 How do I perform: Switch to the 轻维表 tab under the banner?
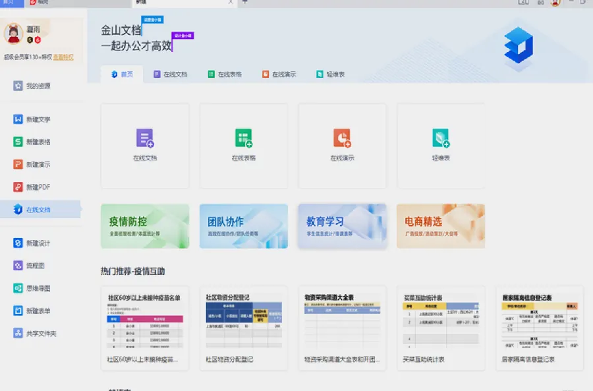(331, 75)
